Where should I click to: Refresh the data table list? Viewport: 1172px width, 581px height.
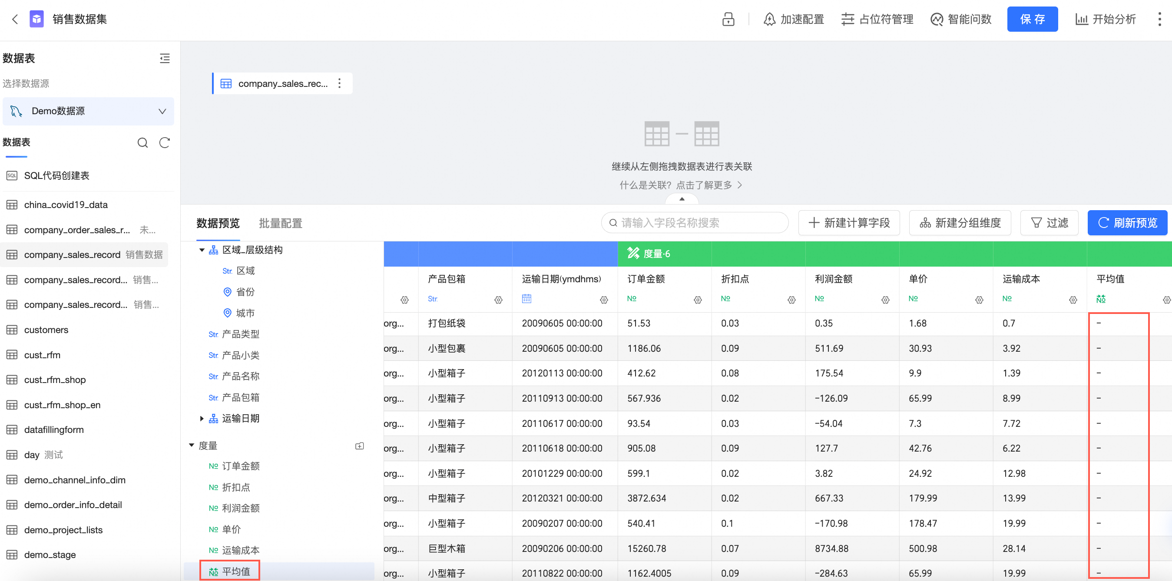click(164, 142)
